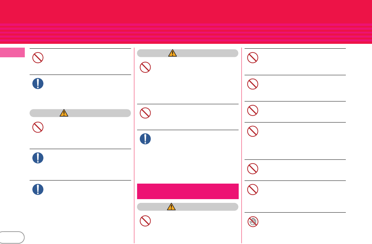Click the first prohibition icon under middle column's top warning bar
Screen dimensions: 372x244
pos(145,67)
